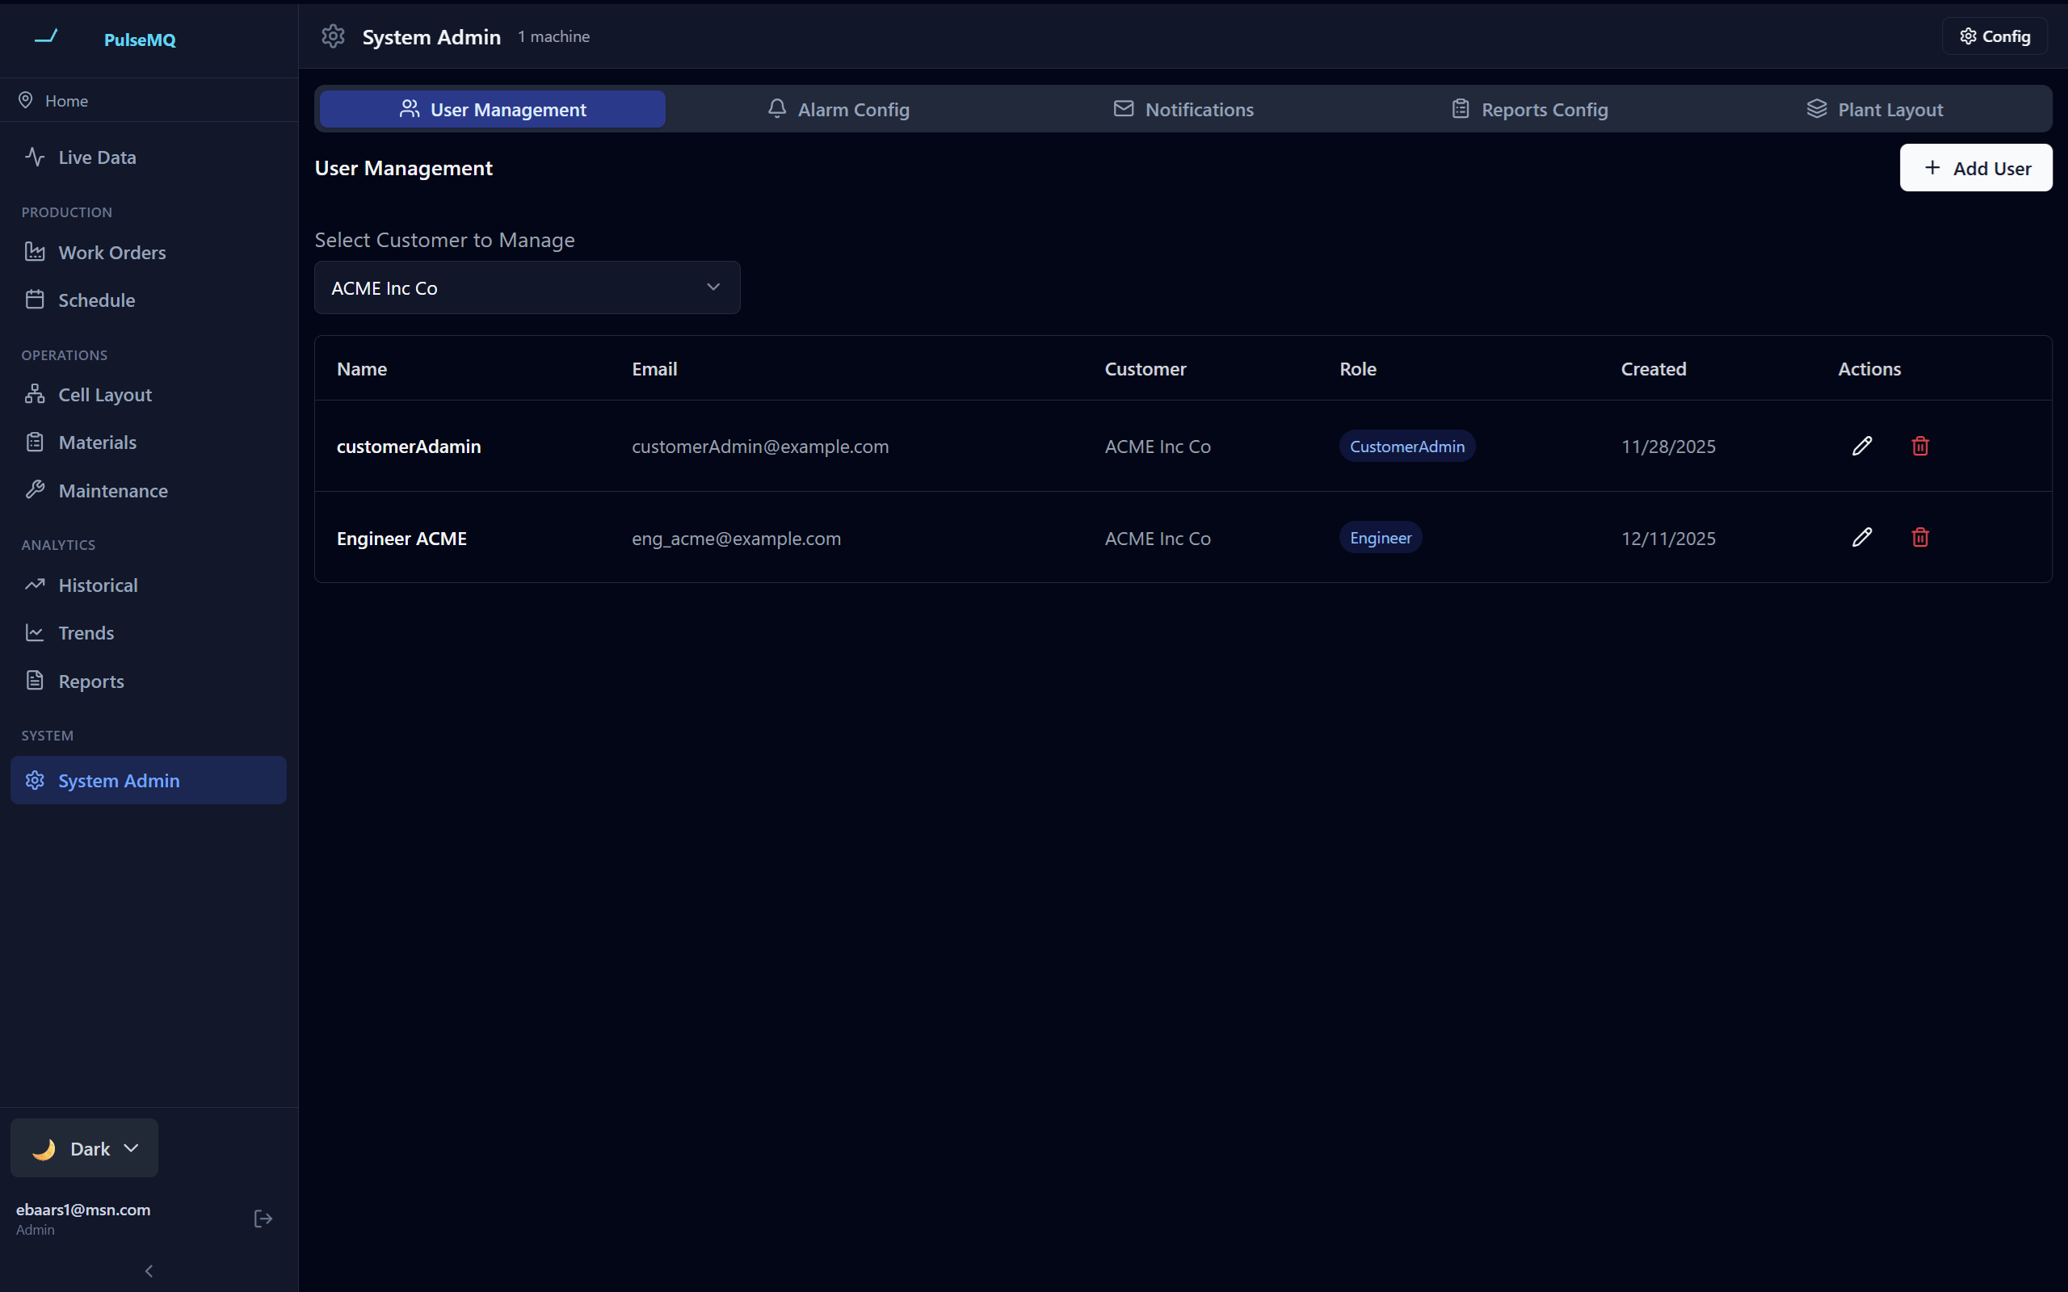
Task: Click the Add User button
Action: (1975, 168)
